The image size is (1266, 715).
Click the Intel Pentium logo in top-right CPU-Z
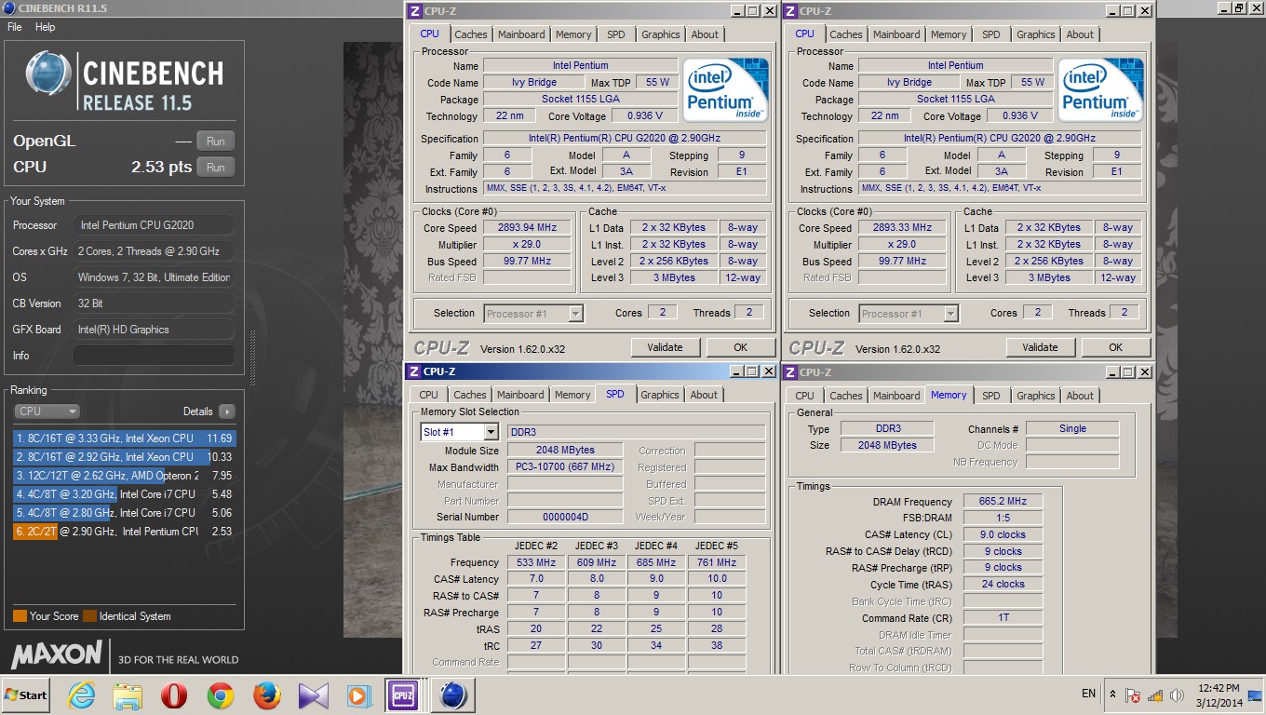coord(1101,90)
